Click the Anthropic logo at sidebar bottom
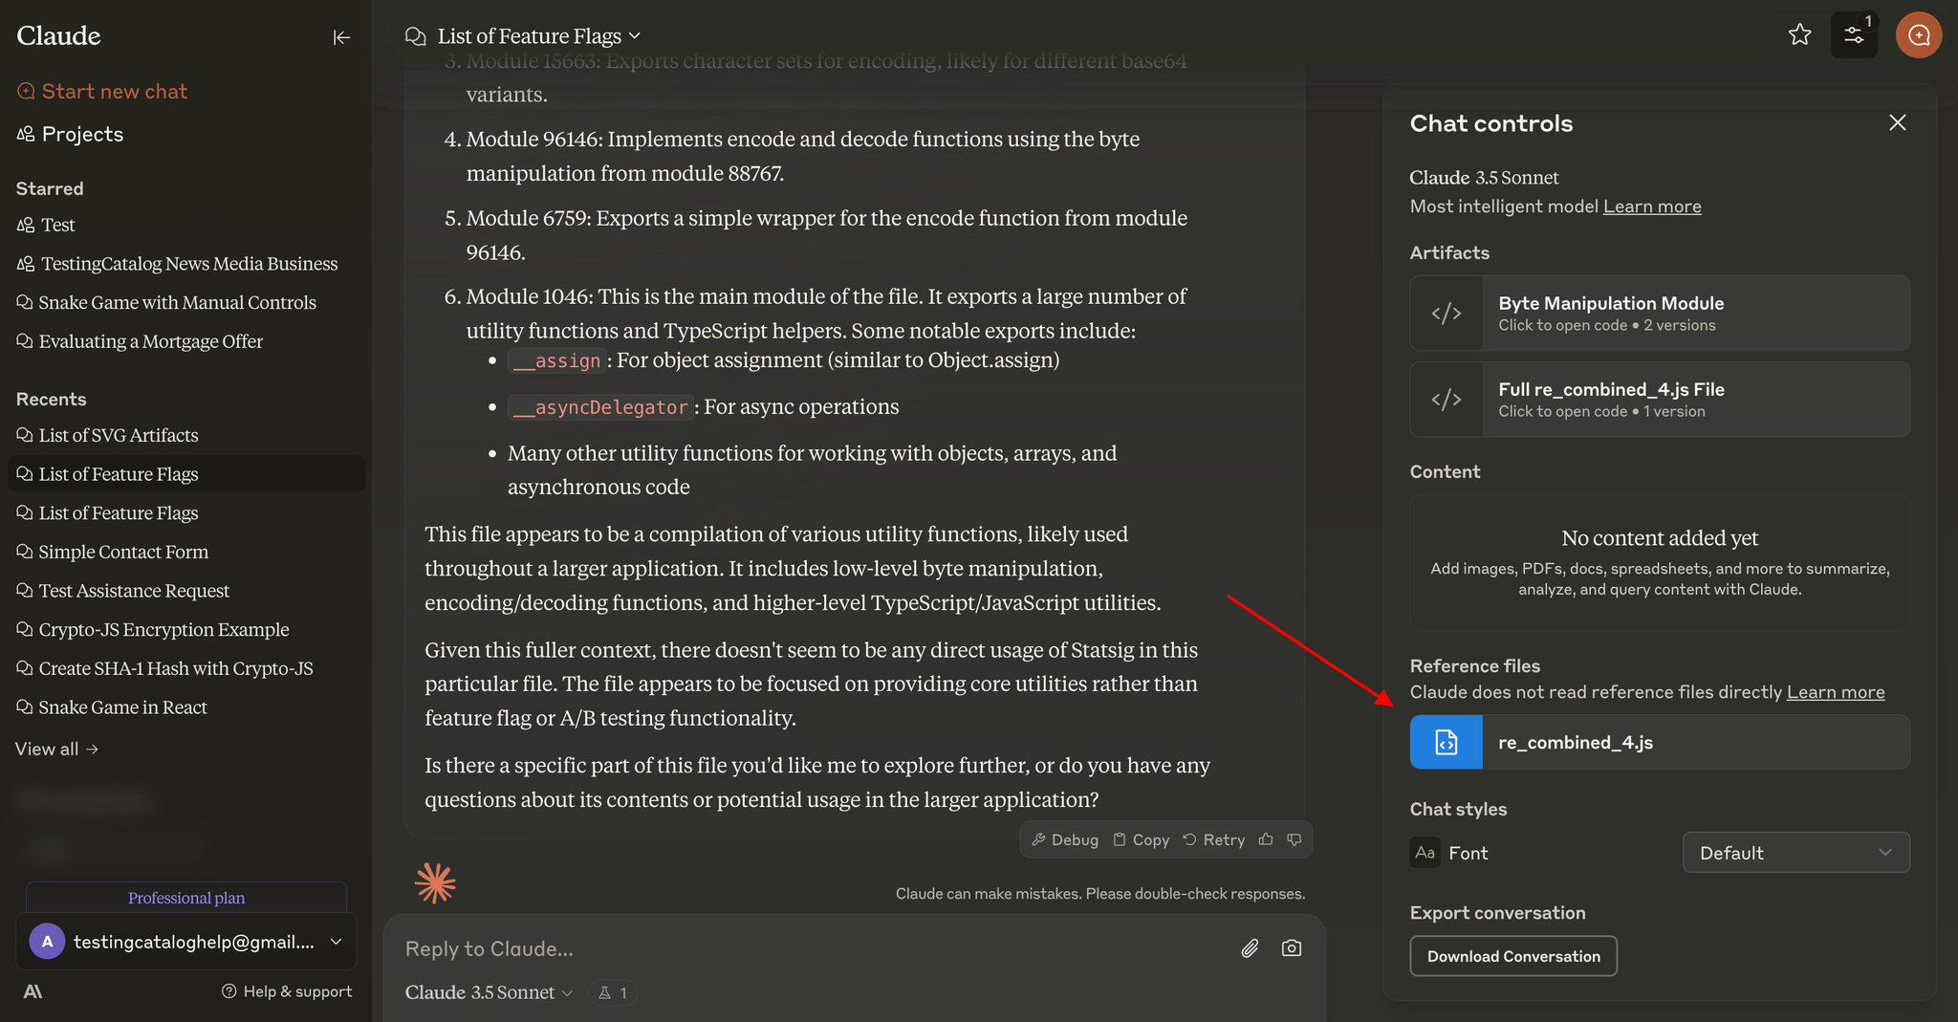Screen dimensions: 1958x1022 pyautogui.click(x=33, y=991)
